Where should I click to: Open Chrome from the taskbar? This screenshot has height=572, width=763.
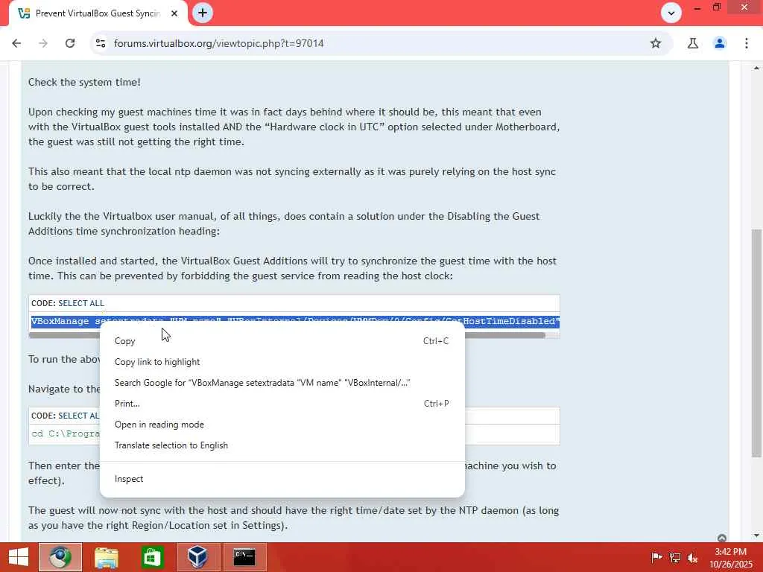(60, 557)
